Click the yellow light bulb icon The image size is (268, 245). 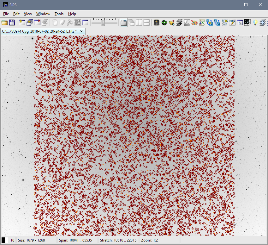[x=255, y=22]
